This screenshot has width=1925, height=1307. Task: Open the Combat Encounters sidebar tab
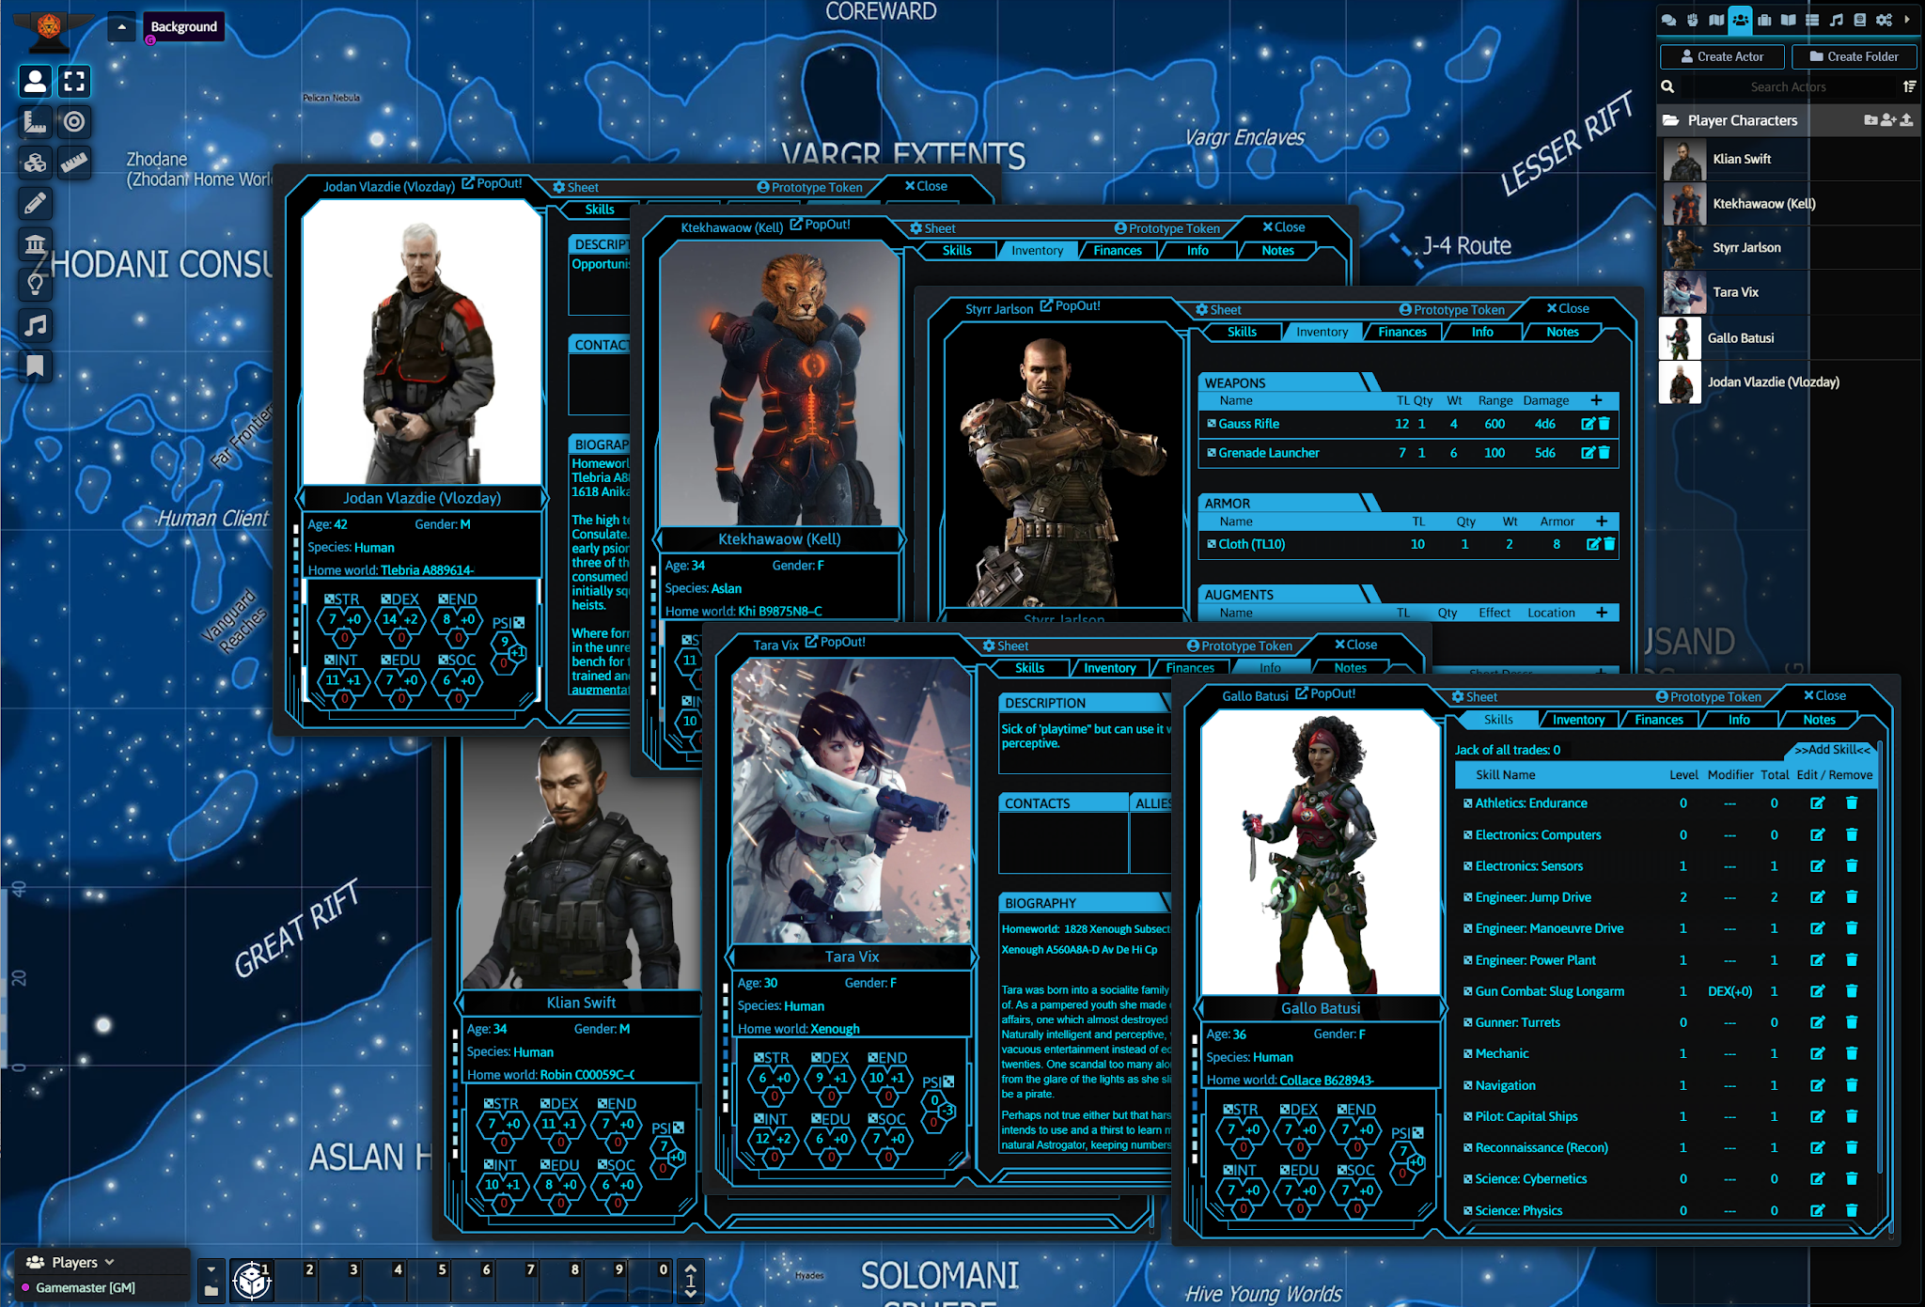[x=1692, y=19]
